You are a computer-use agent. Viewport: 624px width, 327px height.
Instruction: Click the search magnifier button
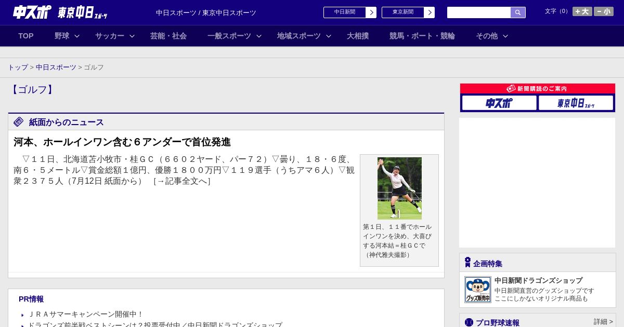click(518, 12)
